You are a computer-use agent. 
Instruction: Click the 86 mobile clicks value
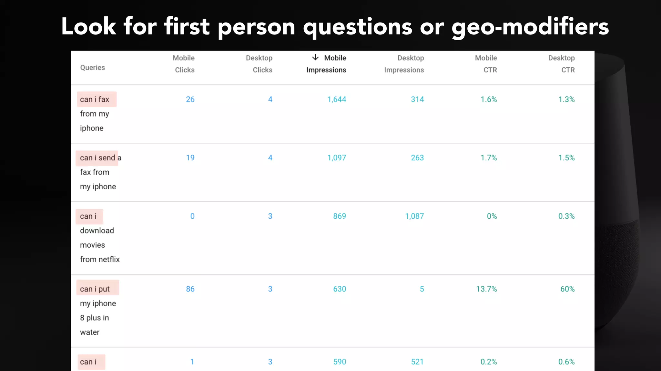[190, 289]
